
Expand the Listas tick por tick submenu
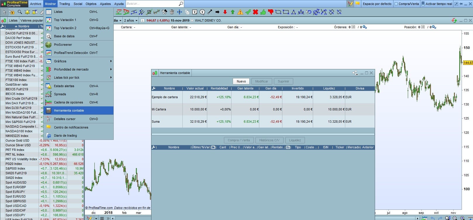(x=78, y=78)
